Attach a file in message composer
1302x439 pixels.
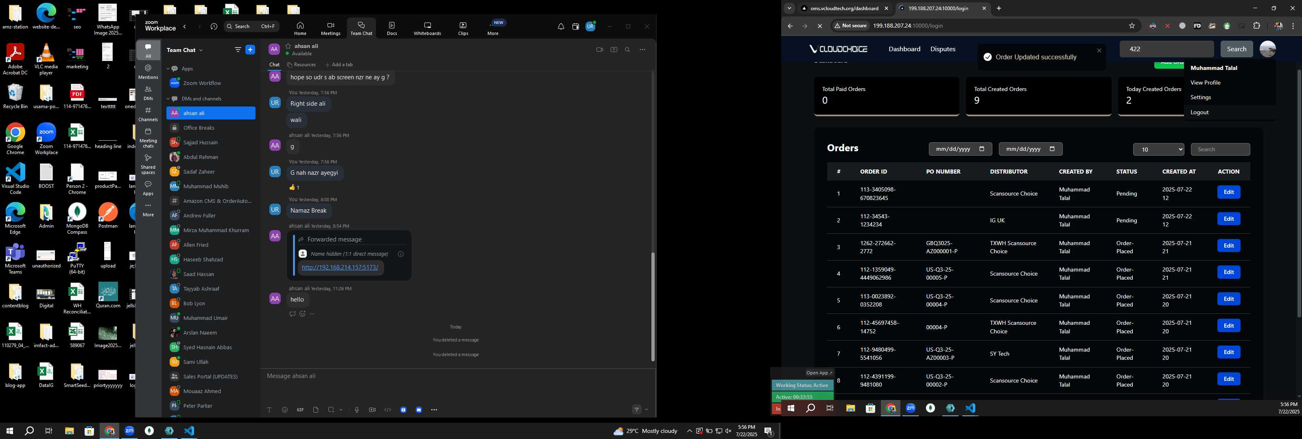[x=315, y=410]
